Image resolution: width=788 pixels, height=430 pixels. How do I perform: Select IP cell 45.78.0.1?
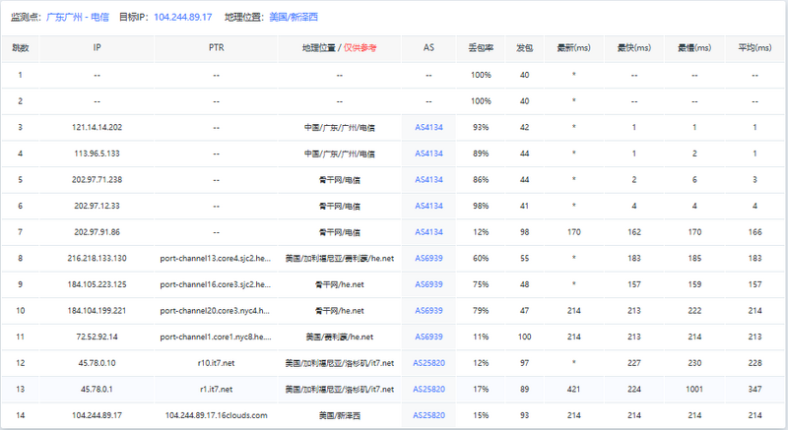pyautogui.click(x=97, y=389)
